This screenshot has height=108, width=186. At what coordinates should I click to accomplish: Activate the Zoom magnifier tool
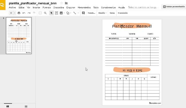45,13
